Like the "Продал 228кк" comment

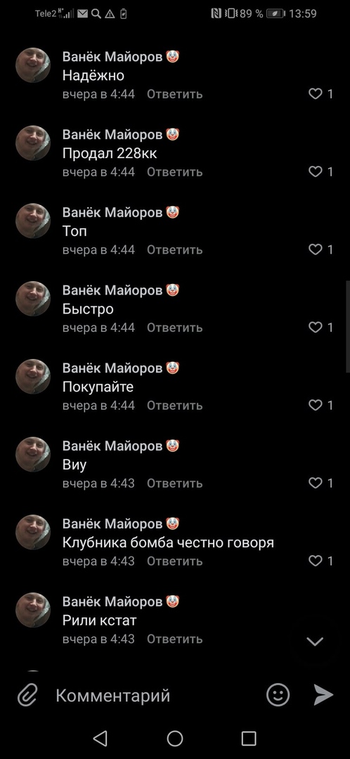click(315, 172)
